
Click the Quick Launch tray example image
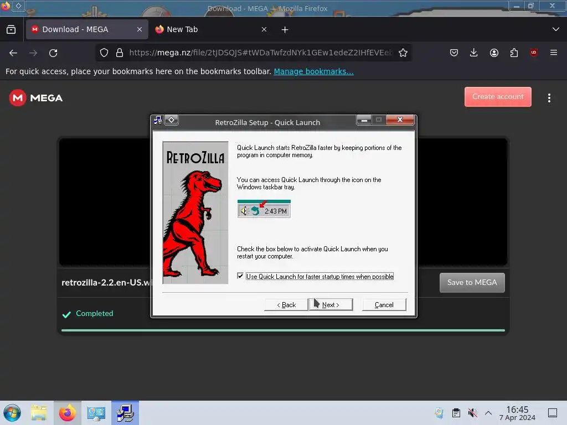(264, 209)
